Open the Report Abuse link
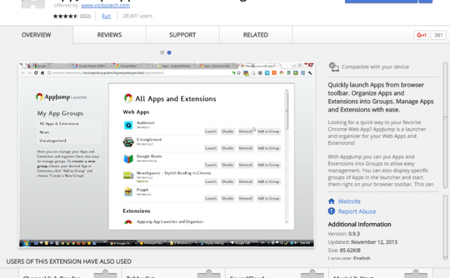The width and height of the screenshot is (450, 278). pos(357,212)
